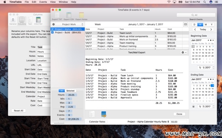Click the Location field in Columns window
The image size is (222, 138).
tap(44, 60)
